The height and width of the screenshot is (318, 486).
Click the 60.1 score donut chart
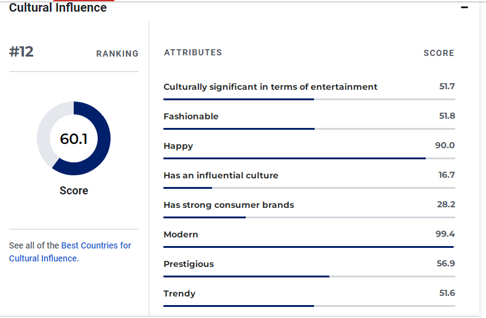[74, 138]
